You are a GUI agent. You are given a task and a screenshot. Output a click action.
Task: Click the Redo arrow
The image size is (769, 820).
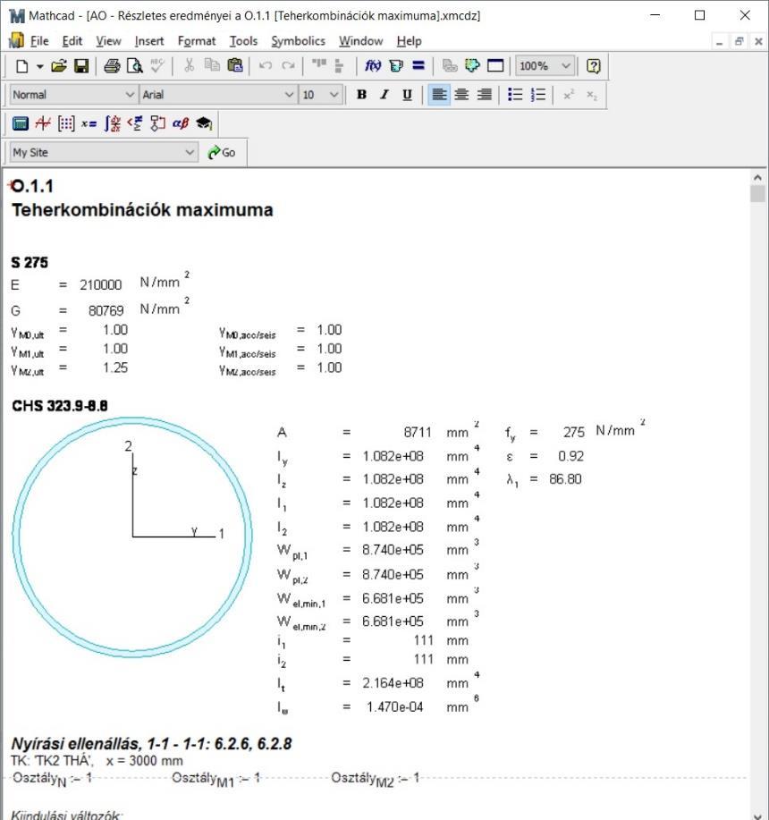click(x=288, y=65)
